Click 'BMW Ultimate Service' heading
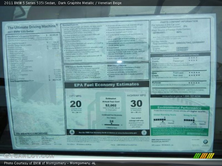The height and width of the screenshot is (166, 222). point(117,66)
